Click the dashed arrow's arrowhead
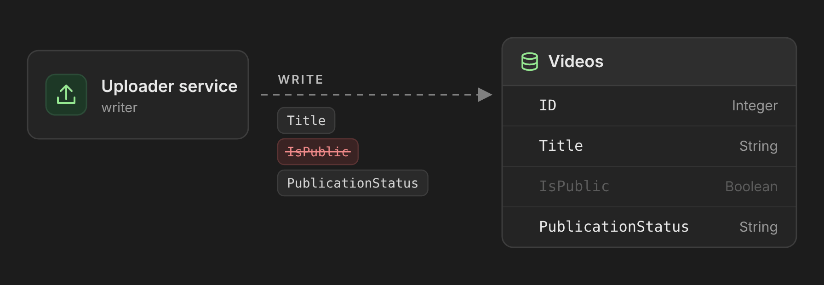The image size is (824, 285). click(485, 95)
